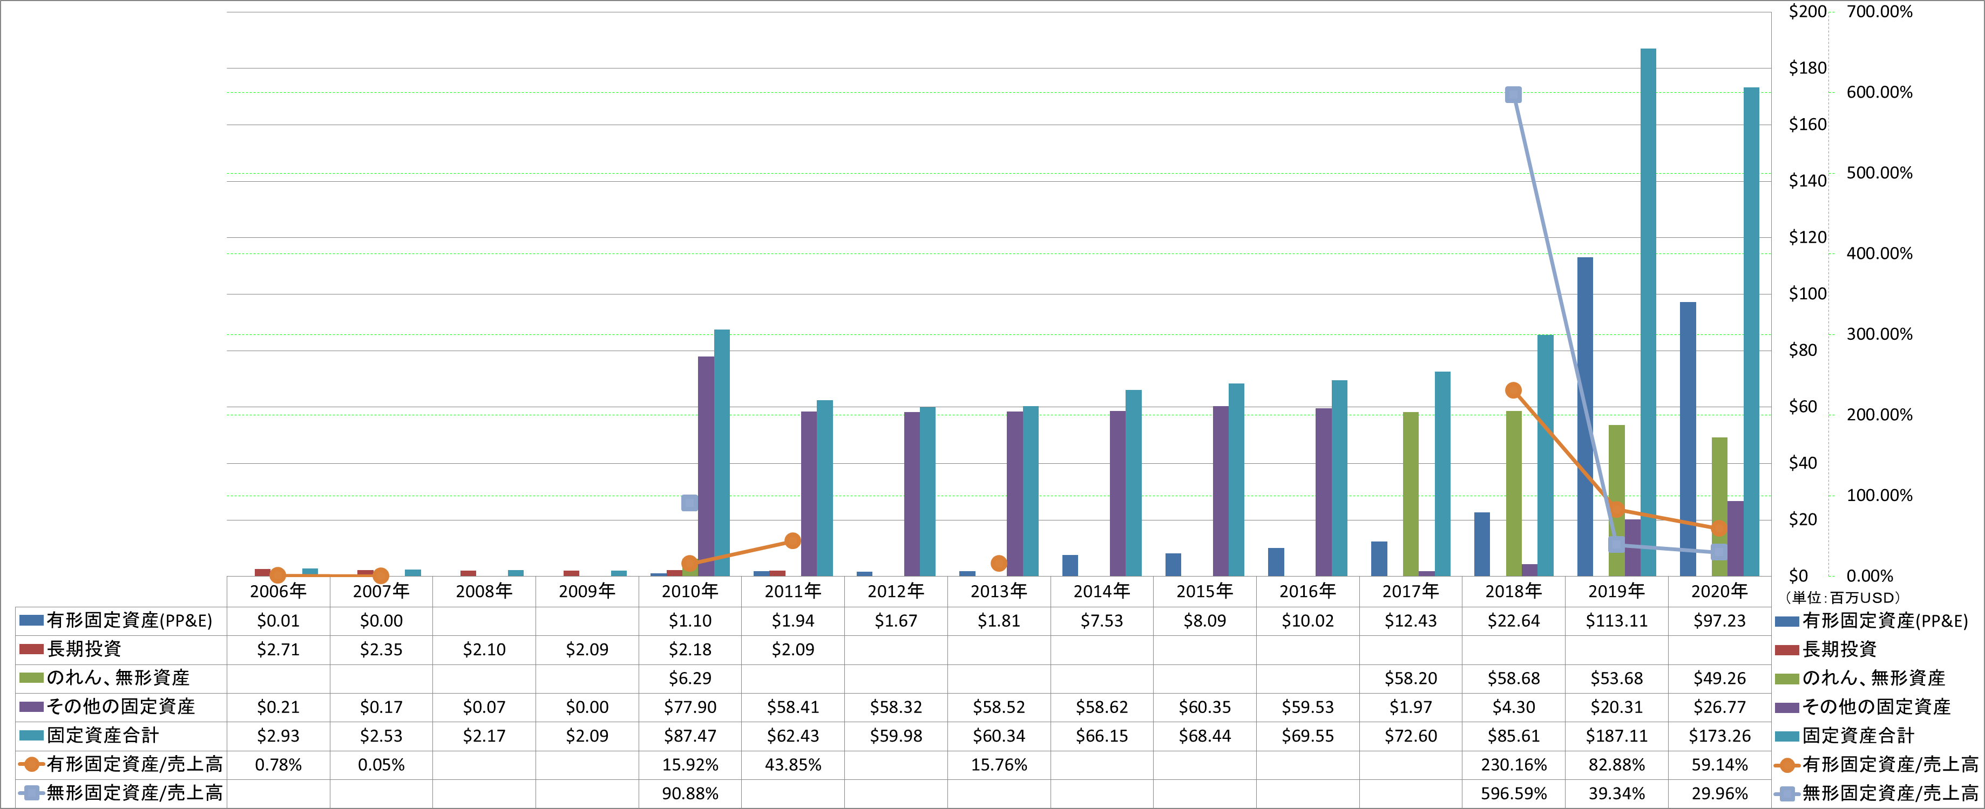Click the 2006年 year label
This screenshot has height=809, width=1985.
click(x=278, y=591)
